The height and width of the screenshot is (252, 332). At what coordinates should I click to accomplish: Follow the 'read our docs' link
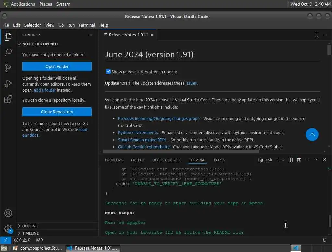(x=54, y=132)
